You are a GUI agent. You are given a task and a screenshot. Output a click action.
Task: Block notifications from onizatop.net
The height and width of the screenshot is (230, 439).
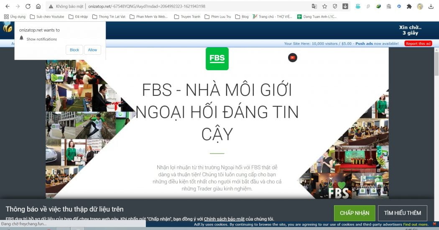tap(74, 50)
